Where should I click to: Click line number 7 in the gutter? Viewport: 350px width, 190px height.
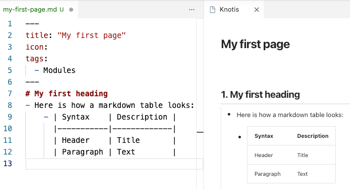tap(10, 93)
